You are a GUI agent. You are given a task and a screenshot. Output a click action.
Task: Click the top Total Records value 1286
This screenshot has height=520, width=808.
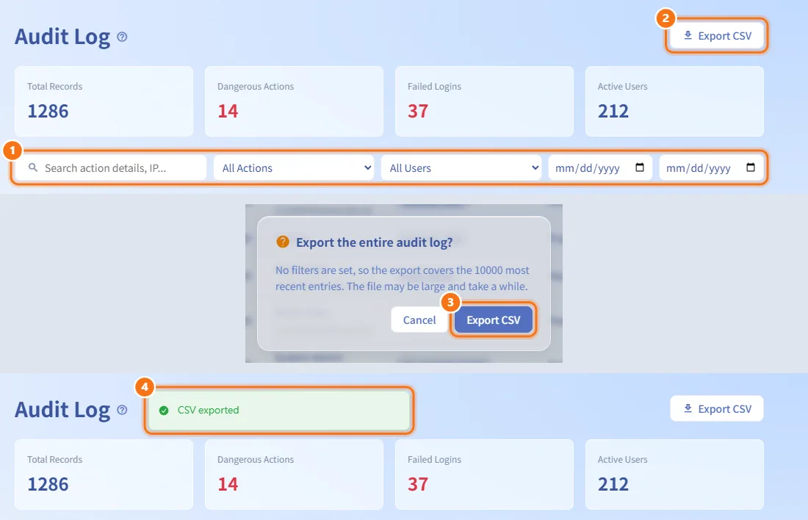tap(48, 112)
